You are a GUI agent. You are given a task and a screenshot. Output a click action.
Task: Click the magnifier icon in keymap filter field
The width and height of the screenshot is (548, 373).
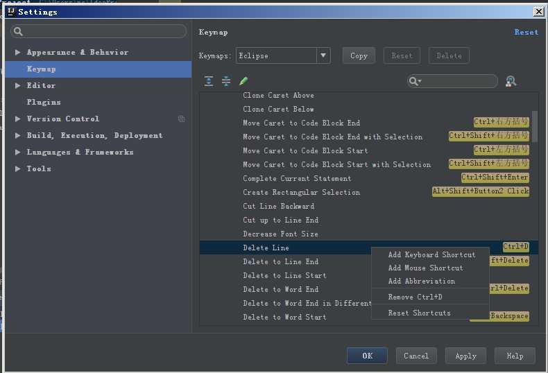(415, 81)
